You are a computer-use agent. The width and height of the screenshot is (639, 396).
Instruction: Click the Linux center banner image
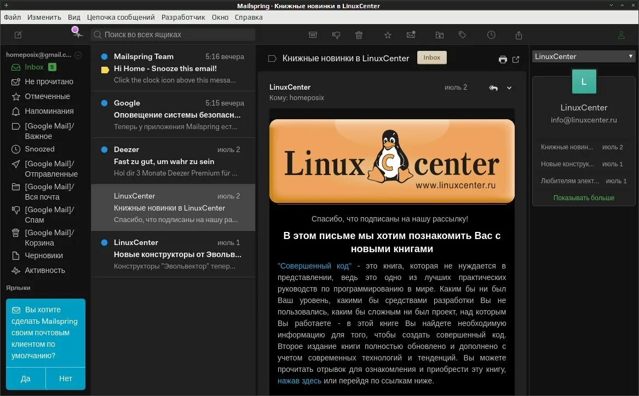(x=392, y=161)
